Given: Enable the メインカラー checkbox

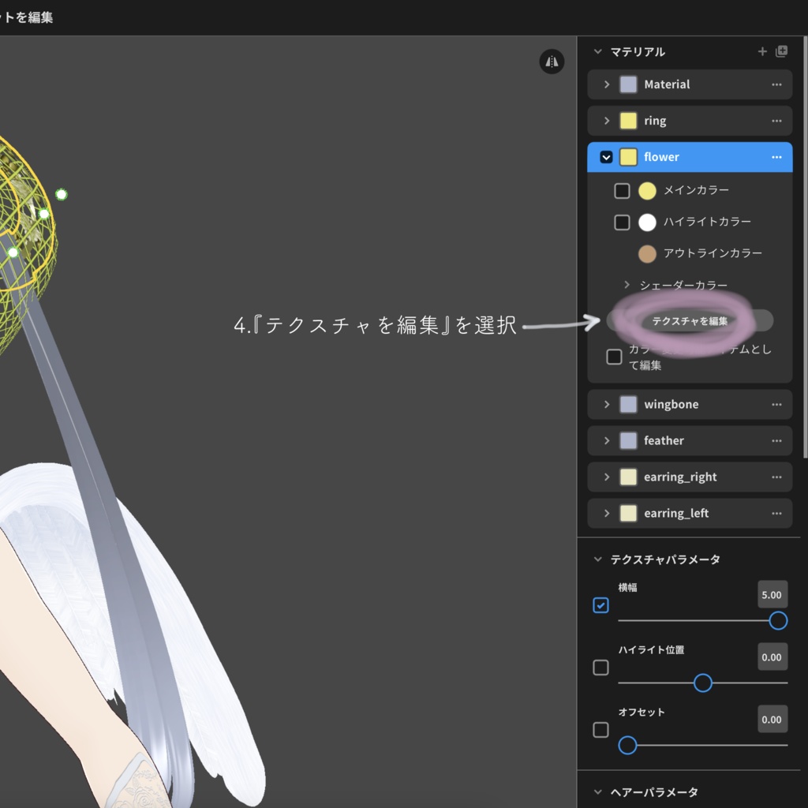Looking at the screenshot, I should click(x=621, y=190).
